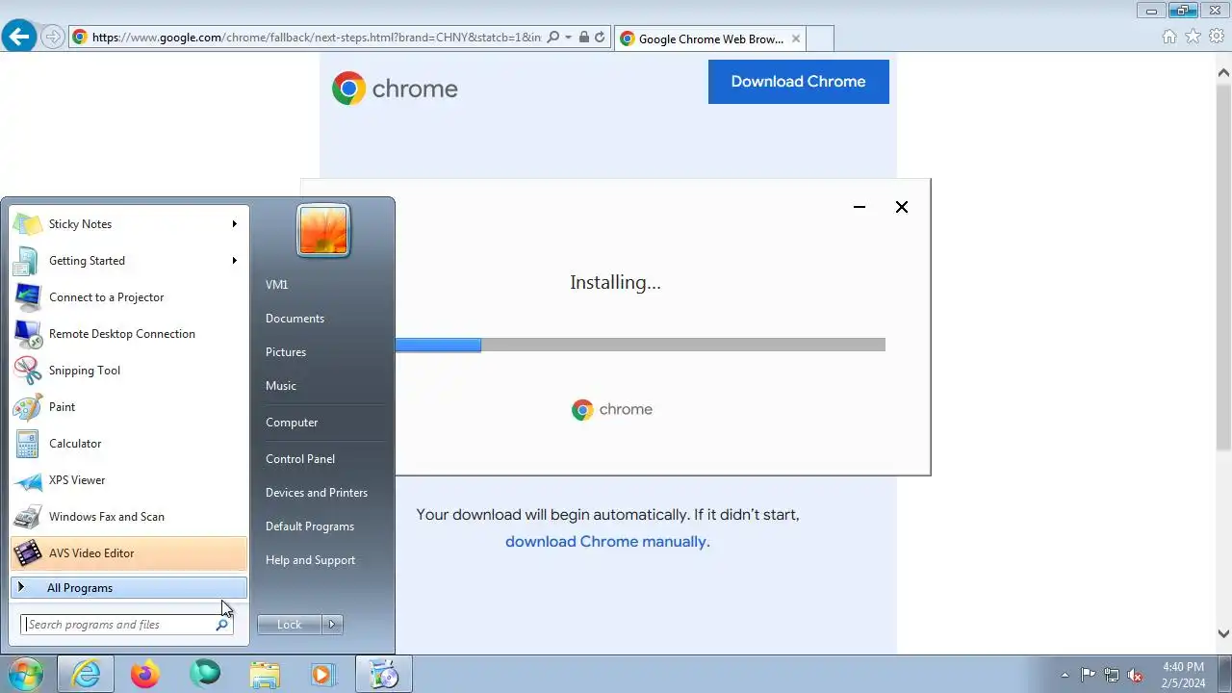The height and width of the screenshot is (693, 1232).
Task: Click the IE address bar URL
Action: point(316,38)
